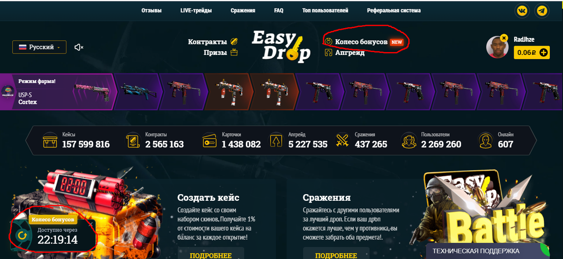Expand the Русский language dropdown
The width and height of the screenshot is (563, 259).
39,47
